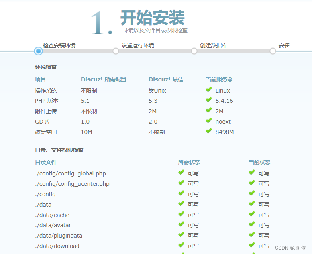Screen dimensions: 312x254
Task: Click the green checkmark beside noext
Action: pyautogui.click(x=209, y=121)
